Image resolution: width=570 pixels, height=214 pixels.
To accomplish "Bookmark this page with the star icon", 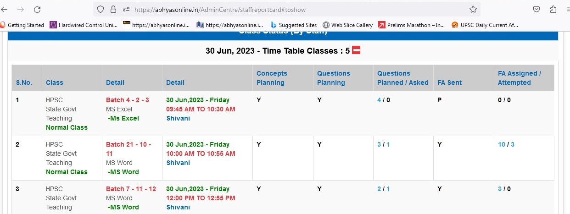I will 473,9.
